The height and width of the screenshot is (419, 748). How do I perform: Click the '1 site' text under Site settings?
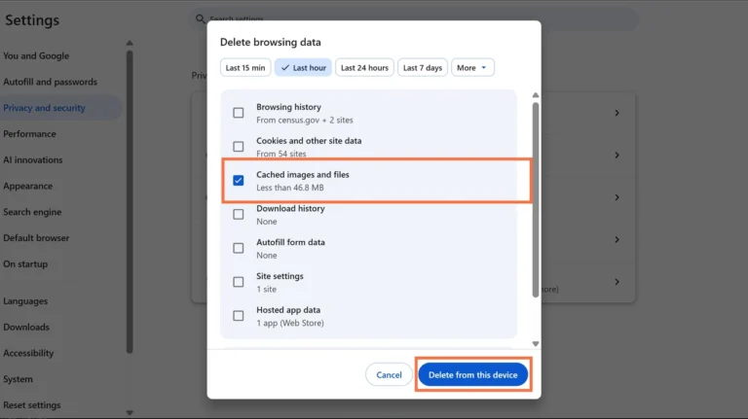tap(266, 289)
